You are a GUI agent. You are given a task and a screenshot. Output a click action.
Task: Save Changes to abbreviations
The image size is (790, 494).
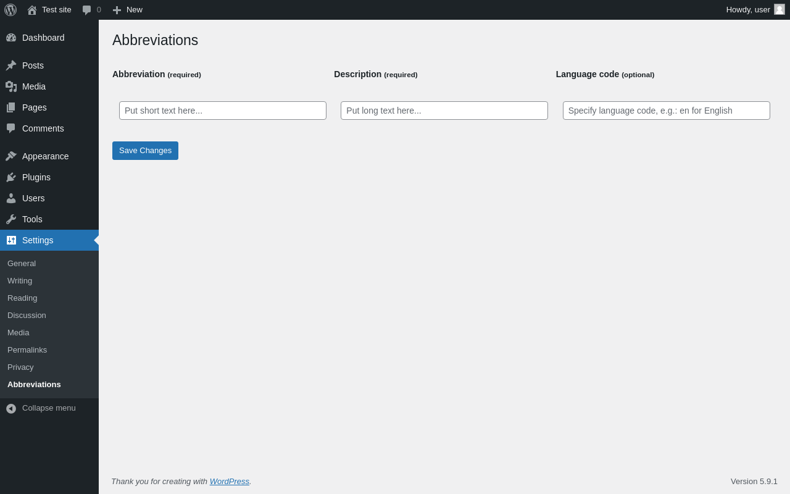coord(145,151)
